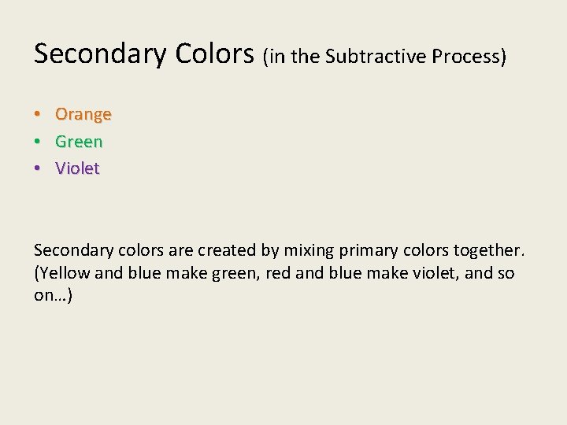Click the Secondary Colors slide title

tap(144, 54)
